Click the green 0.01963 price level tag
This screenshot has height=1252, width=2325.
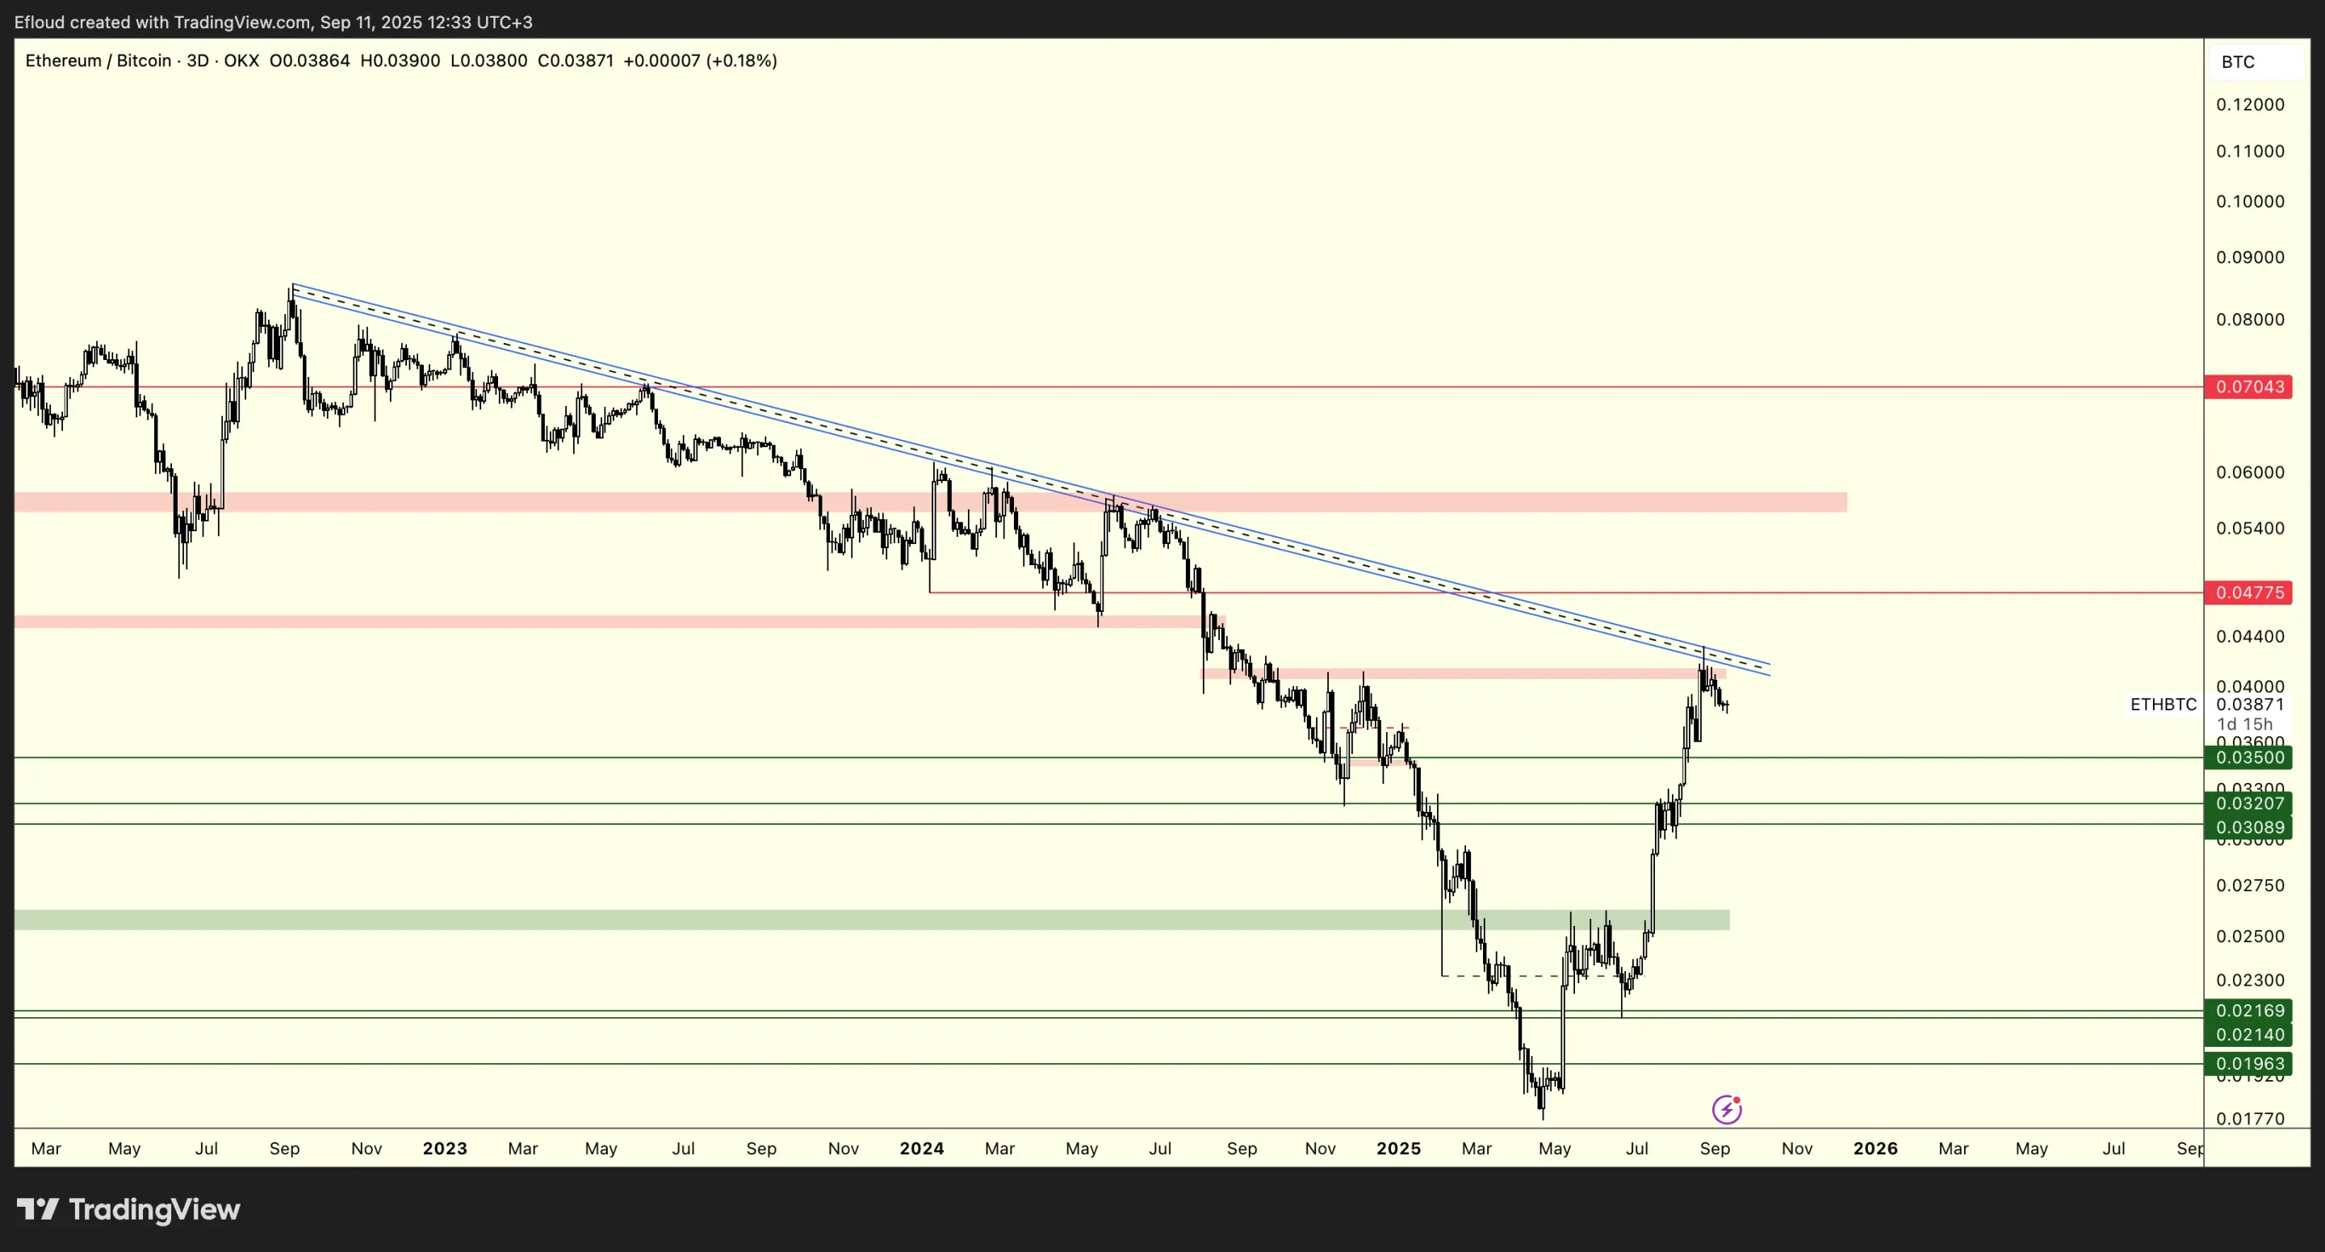(2249, 1063)
